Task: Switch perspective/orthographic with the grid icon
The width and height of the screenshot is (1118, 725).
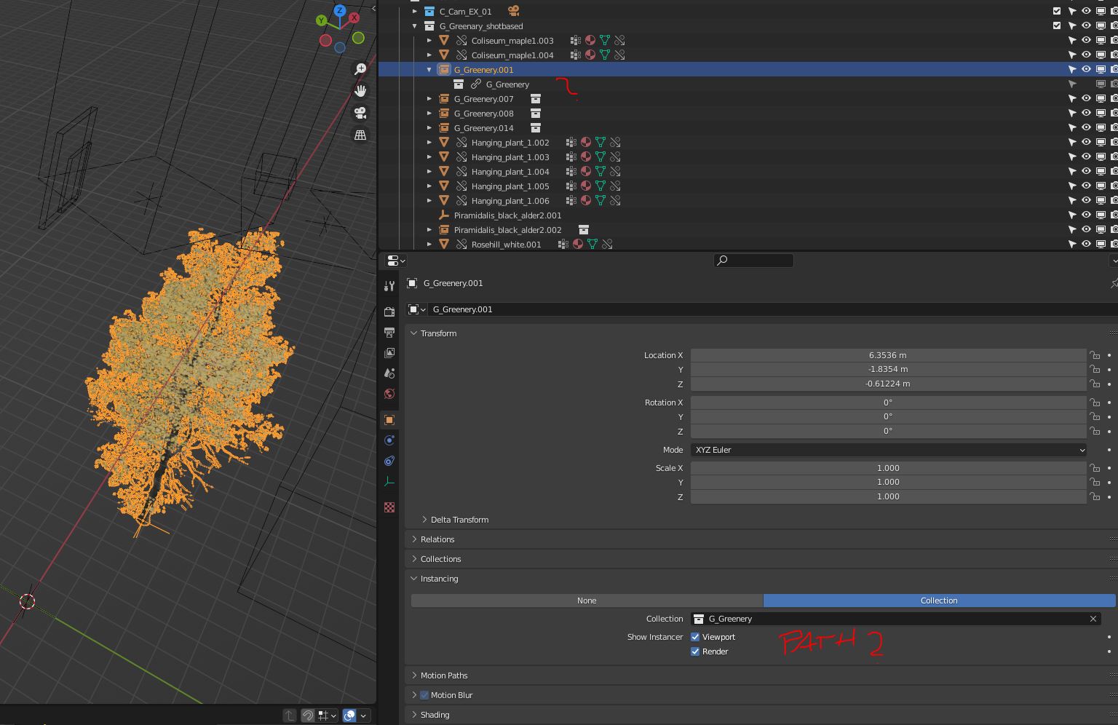Action: (x=360, y=135)
